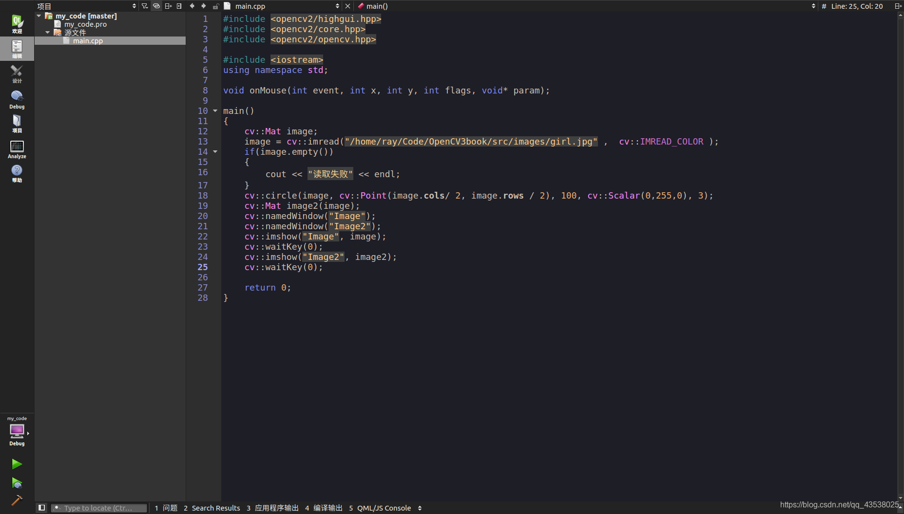Click the girl.jpg path string
Image resolution: width=904 pixels, height=514 pixels.
pos(471,141)
